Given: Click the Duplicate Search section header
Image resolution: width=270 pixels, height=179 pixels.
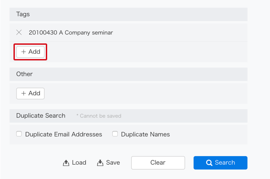Looking at the screenshot, I should (x=128, y=116).
